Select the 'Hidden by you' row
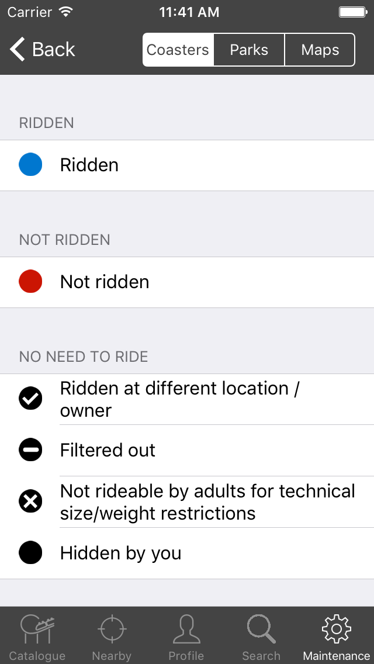This screenshot has width=374, height=664. point(187,552)
